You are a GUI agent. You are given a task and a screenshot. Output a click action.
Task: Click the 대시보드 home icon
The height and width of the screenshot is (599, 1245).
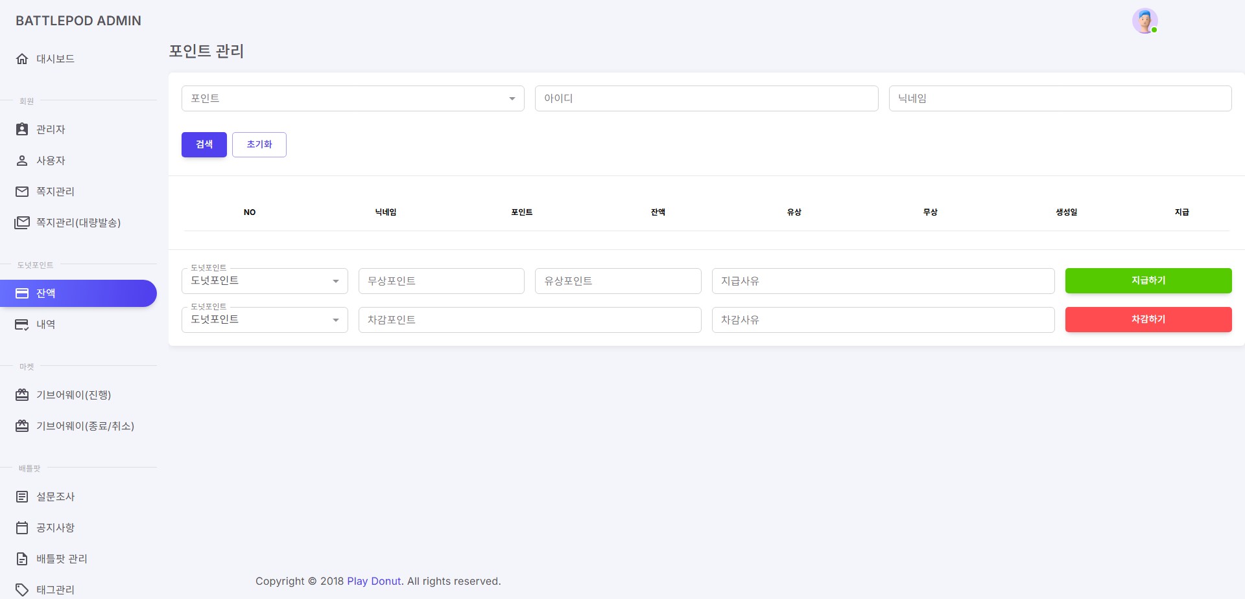tap(22, 58)
